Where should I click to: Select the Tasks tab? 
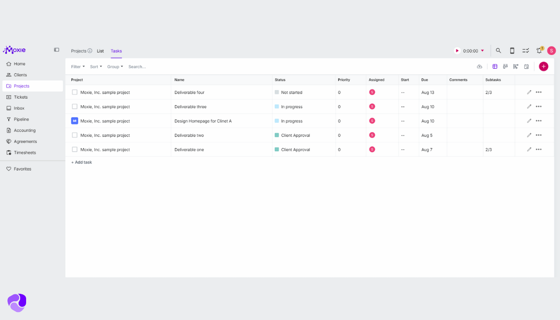coord(116,51)
